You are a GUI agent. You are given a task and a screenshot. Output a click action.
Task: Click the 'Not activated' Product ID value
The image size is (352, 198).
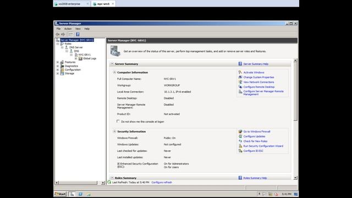click(172, 114)
